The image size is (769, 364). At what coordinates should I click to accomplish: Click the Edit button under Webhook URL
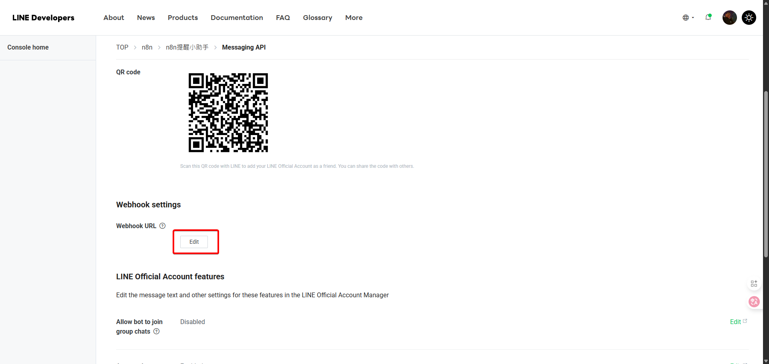pos(194,242)
